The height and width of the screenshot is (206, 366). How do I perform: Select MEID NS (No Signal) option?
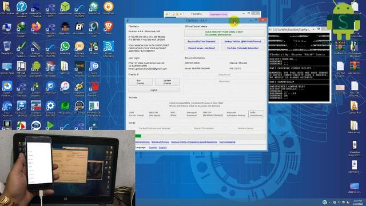(x=154, y=114)
